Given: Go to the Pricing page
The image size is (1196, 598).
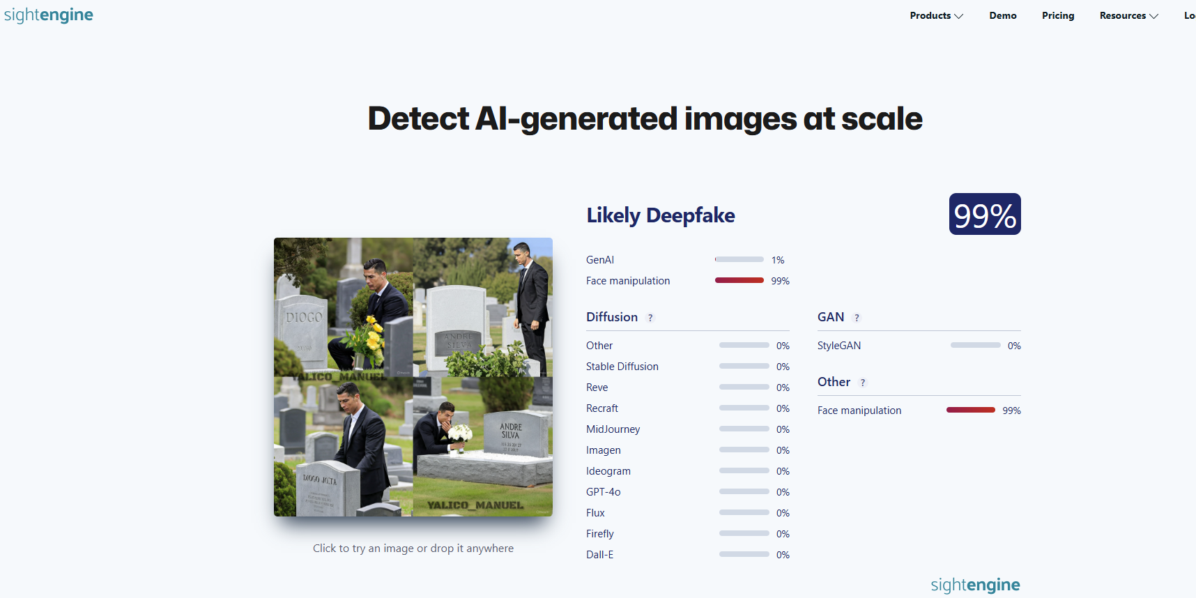Looking at the screenshot, I should pyautogui.click(x=1057, y=15).
